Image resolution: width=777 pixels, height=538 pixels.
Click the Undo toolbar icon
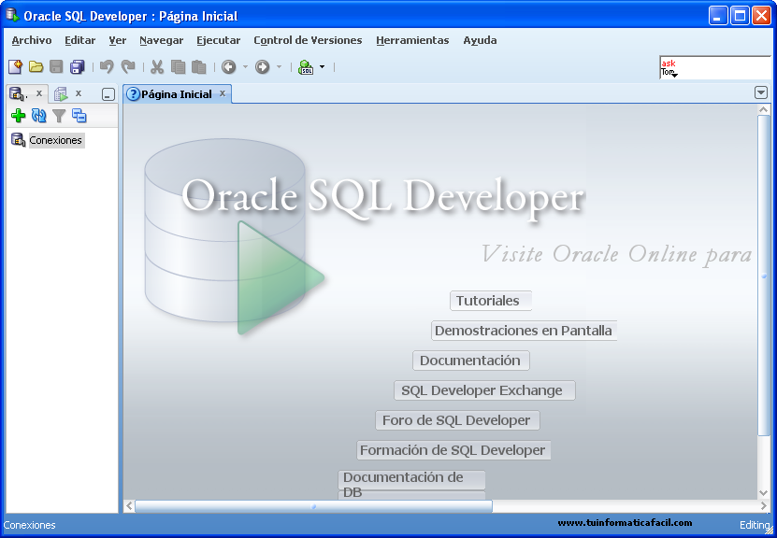click(107, 67)
